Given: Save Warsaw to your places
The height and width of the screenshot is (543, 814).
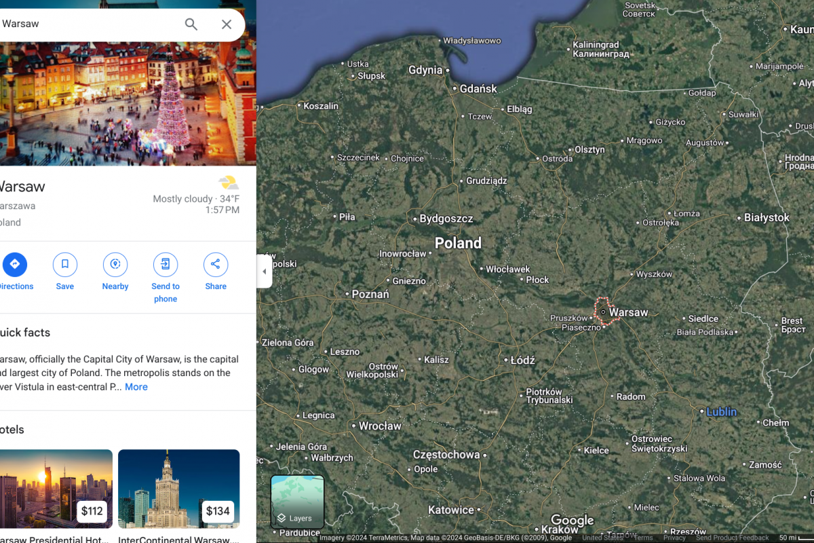Looking at the screenshot, I should click(x=65, y=265).
